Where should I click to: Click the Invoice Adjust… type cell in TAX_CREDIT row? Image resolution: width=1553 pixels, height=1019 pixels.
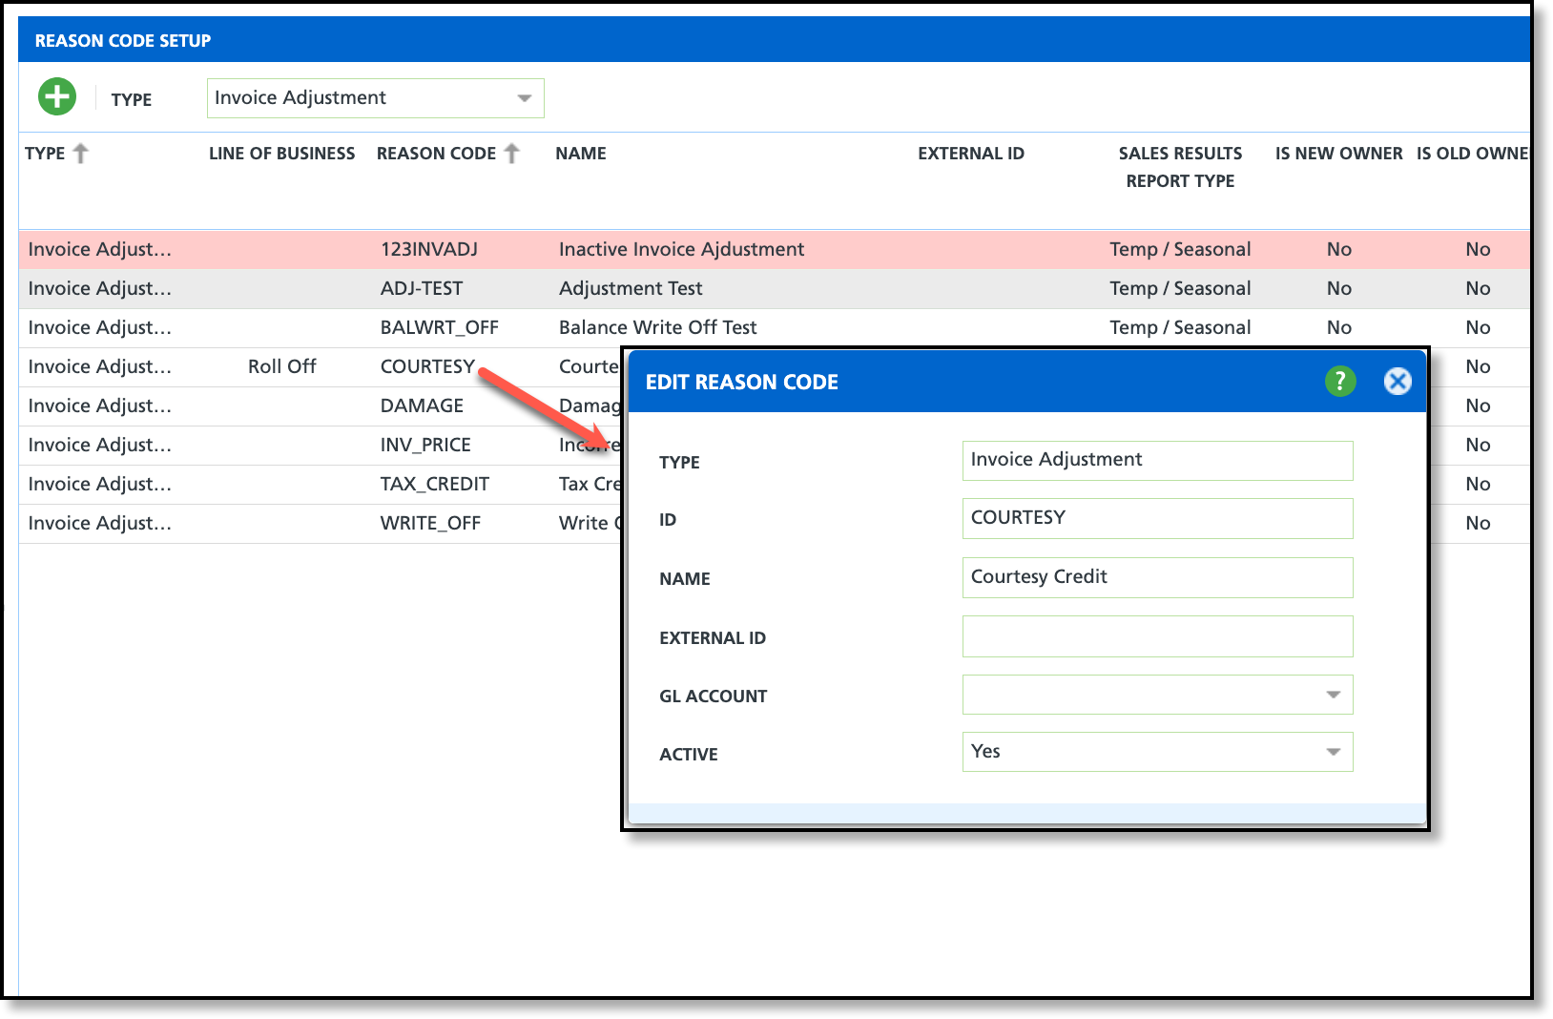(x=100, y=484)
